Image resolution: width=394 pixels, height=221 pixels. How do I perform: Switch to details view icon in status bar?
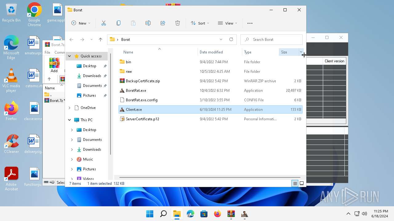point(295,183)
